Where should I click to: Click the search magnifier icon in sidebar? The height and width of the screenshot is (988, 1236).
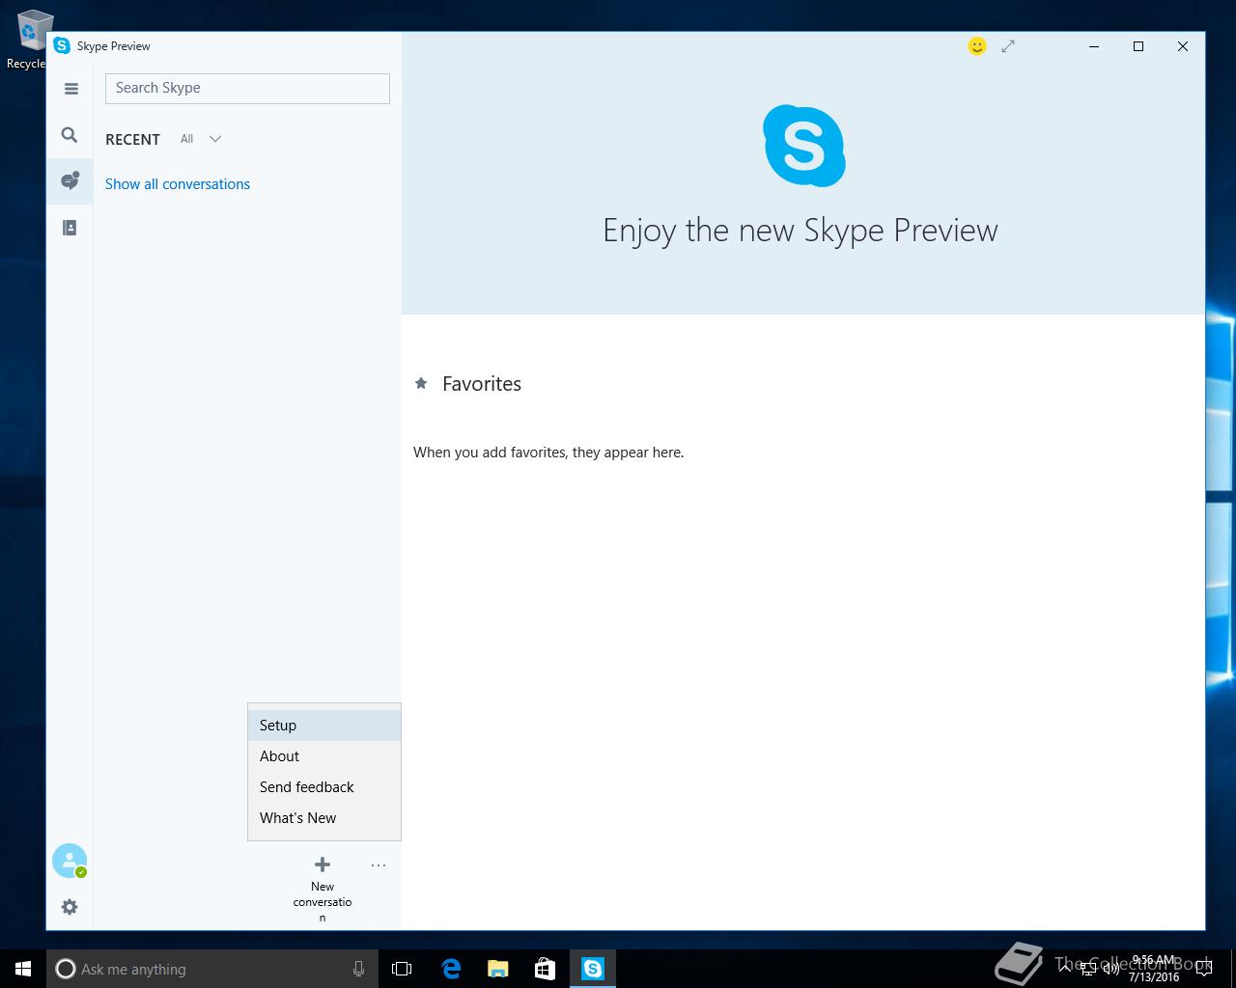[70, 135]
